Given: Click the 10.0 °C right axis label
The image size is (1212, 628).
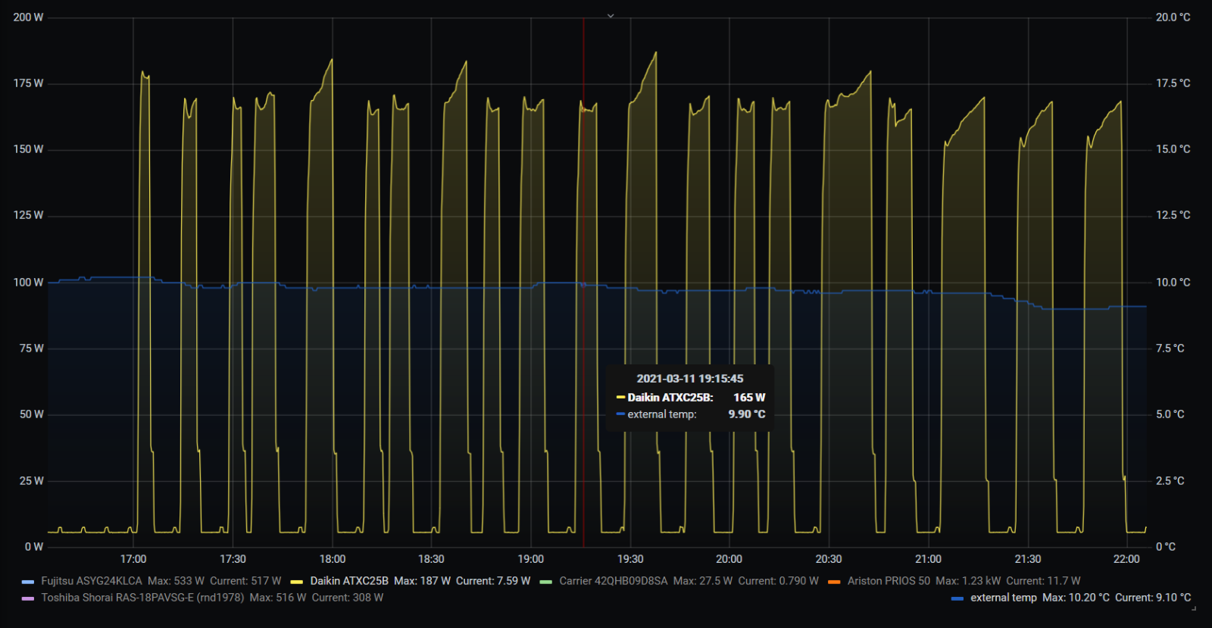Looking at the screenshot, I should pos(1173,282).
